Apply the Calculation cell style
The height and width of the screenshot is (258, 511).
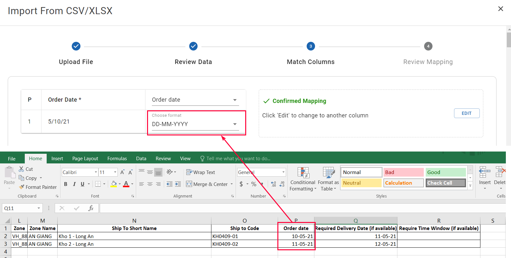point(404,183)
